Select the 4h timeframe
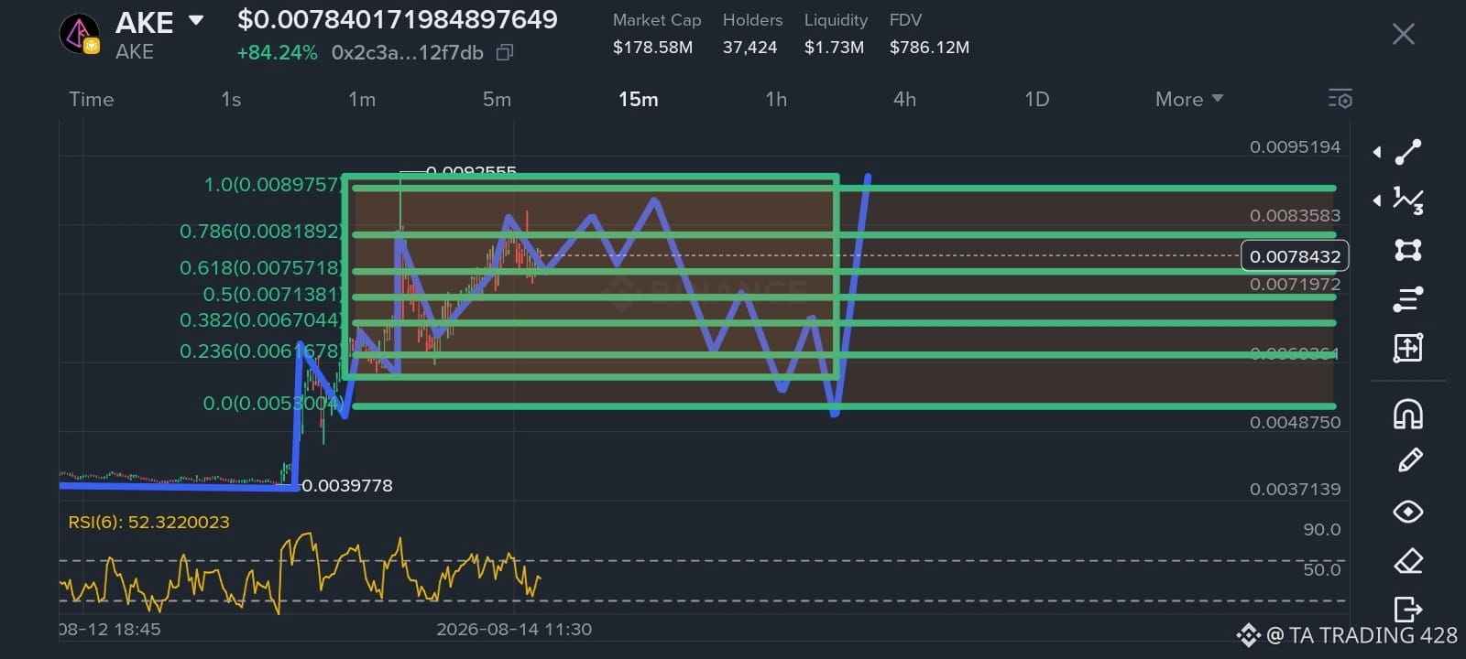1466x659 pixels. pos(904,99)
